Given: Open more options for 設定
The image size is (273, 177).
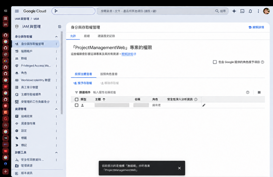Looking at the screenshot, I should [56, 131].
